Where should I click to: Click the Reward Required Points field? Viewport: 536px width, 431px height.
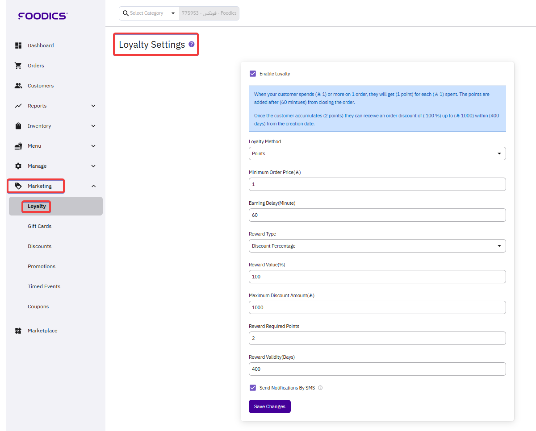coord(377,338)
